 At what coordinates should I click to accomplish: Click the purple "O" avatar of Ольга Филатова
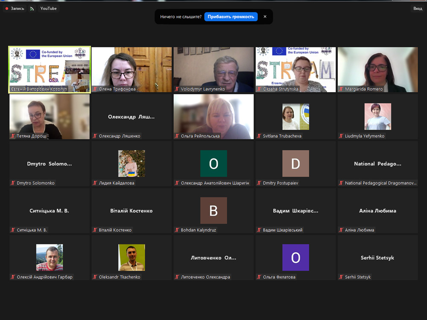click(295, 257)
